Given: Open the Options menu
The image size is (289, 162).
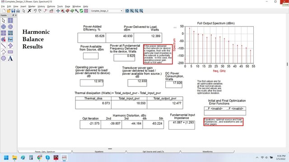Looking at the screenshot, I should coord(51,6).
